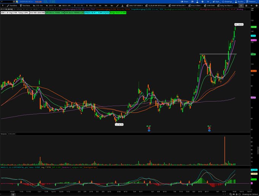Click the blue info icon under August earnings

point(209,130)
